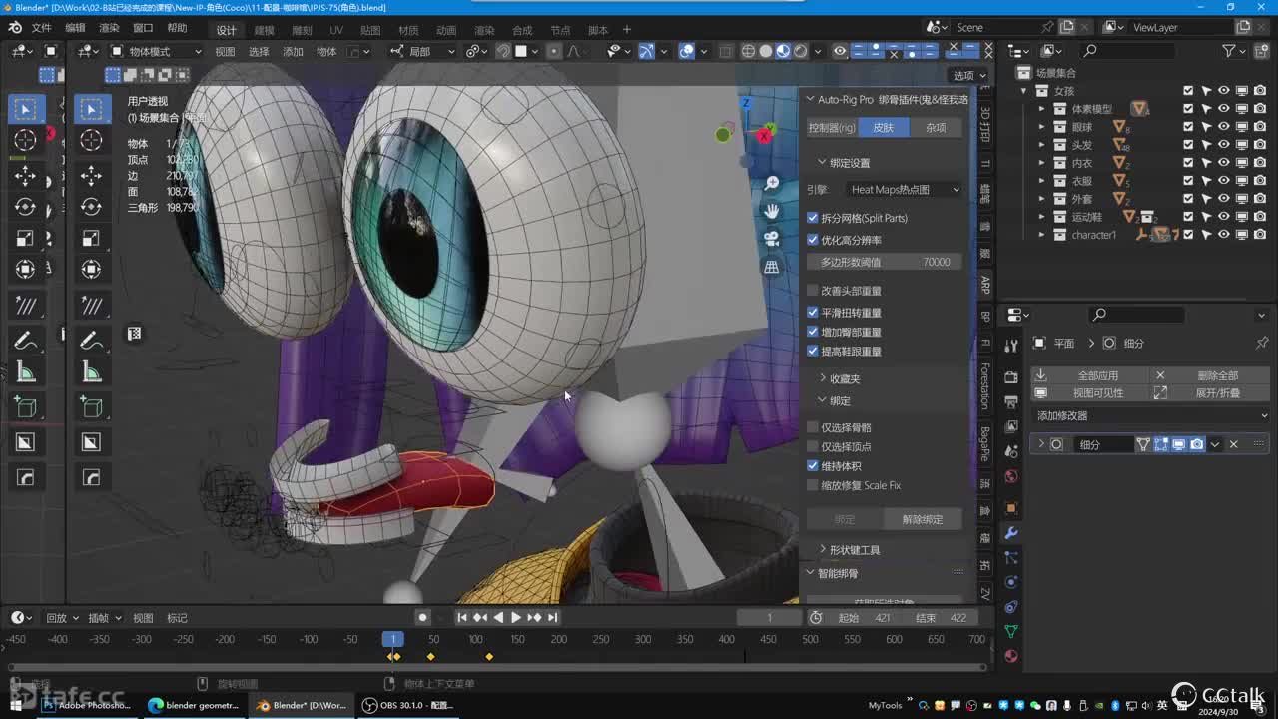Select the Annotate tool in the left toolbar
Image resolution: width=1278 pixels, height=719 pixels.
[25, 341]
